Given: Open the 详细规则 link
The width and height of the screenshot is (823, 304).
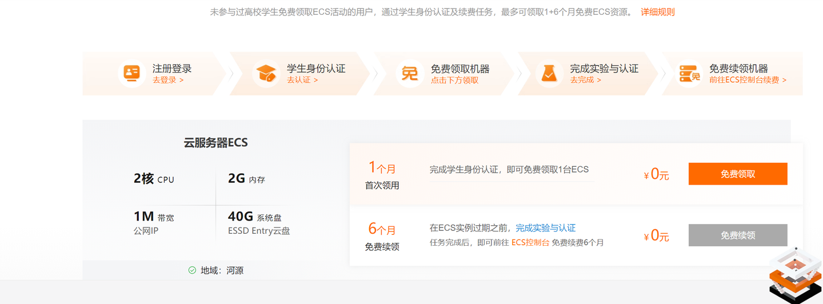Looking at the screenshot, I should pos(658,12).
